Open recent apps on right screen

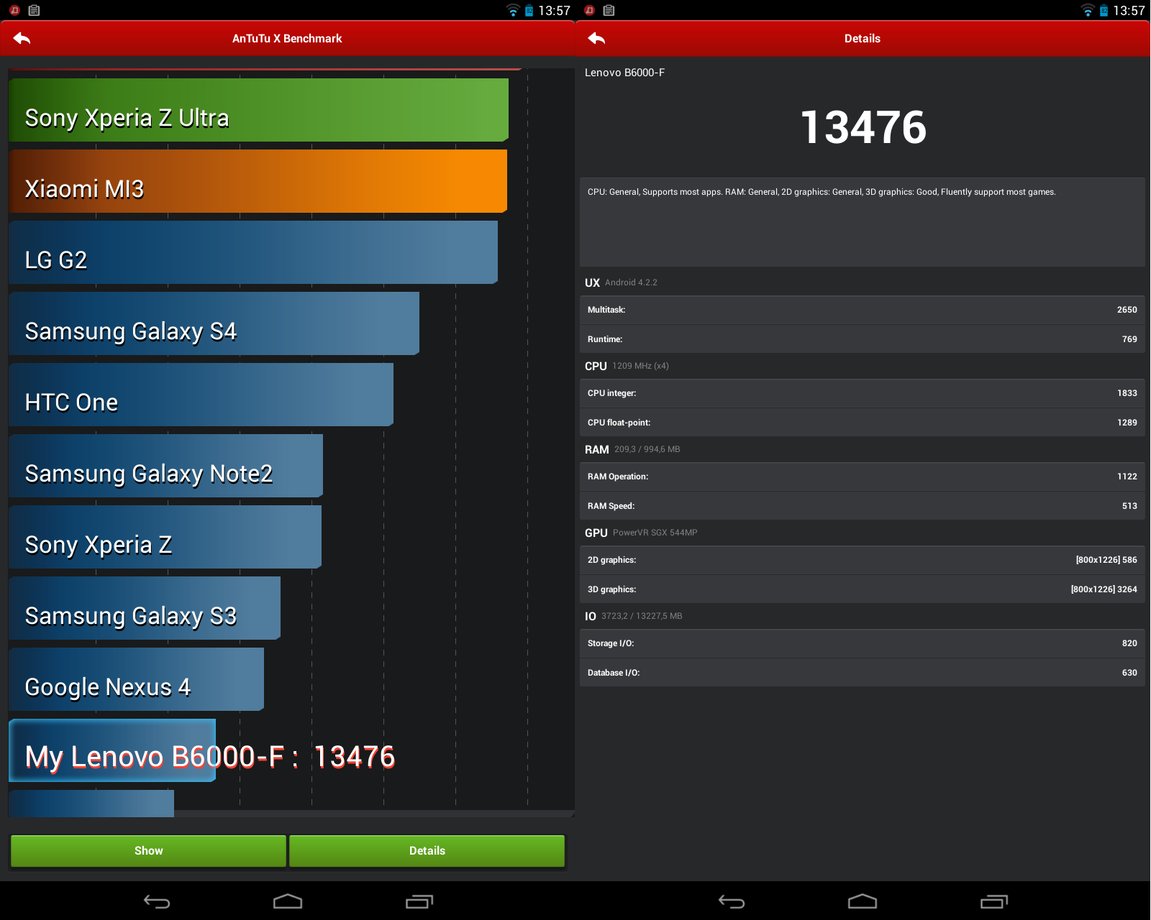(994, 901)
